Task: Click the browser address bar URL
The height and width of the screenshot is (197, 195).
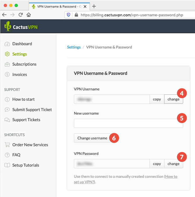Action: click(132, 15)
